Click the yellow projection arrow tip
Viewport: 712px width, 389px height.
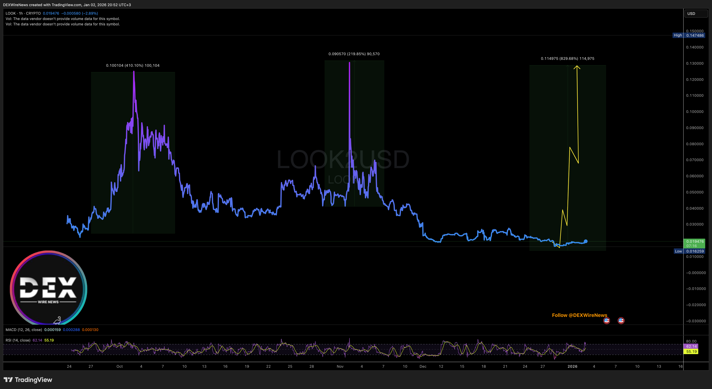click(577, 66)
